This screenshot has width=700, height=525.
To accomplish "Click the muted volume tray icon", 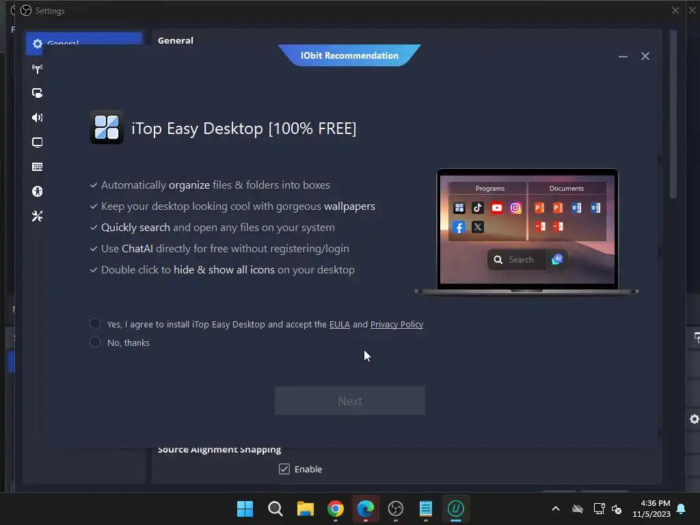I will [617, 509].
